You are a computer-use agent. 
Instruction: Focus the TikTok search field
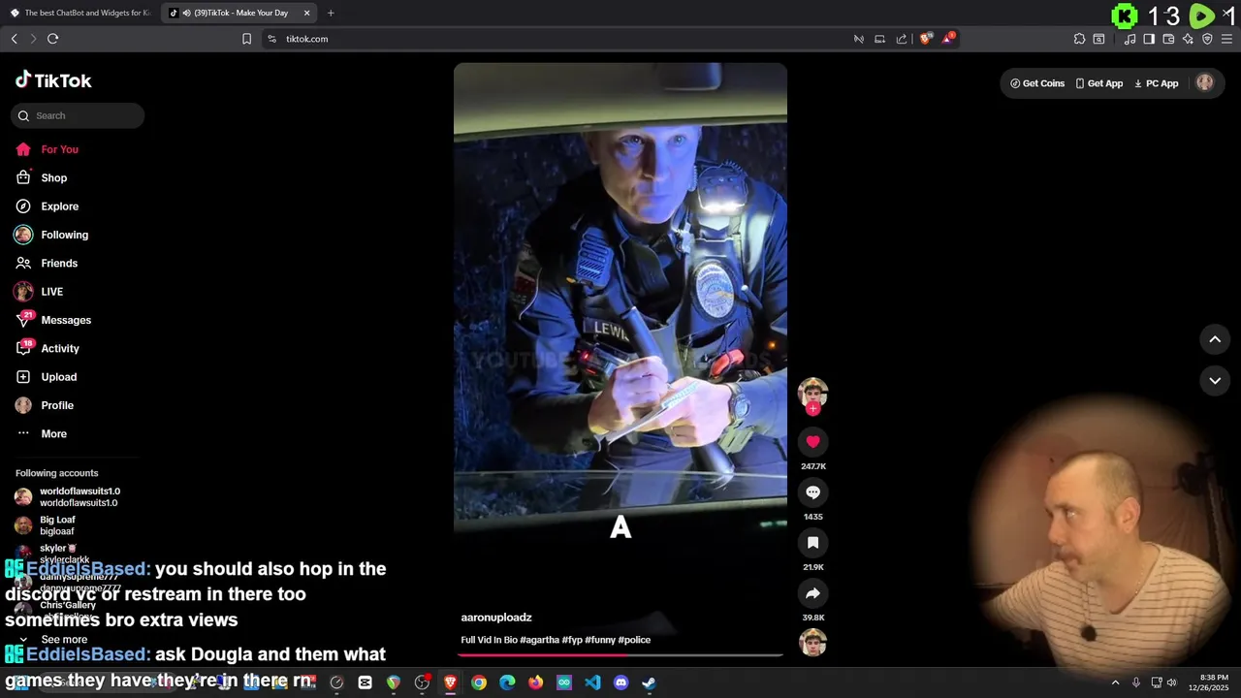coord(78,115)
